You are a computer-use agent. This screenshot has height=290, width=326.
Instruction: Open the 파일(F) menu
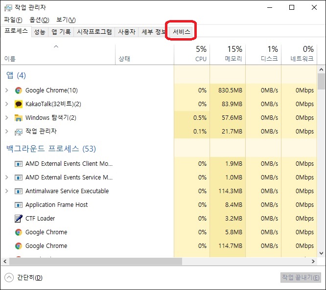pyautogui.click(x=13, y=20)
